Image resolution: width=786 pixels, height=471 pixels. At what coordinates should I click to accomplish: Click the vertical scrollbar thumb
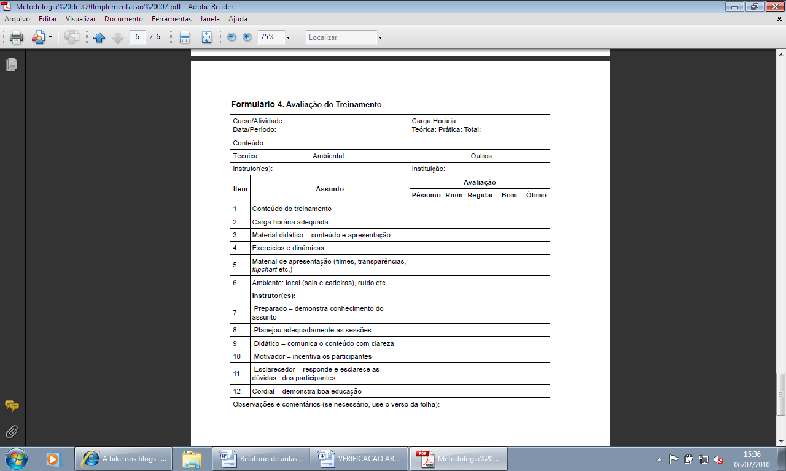(x=781, y=394)
